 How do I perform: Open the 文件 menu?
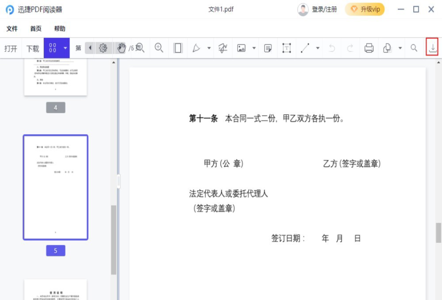(12, 28)
